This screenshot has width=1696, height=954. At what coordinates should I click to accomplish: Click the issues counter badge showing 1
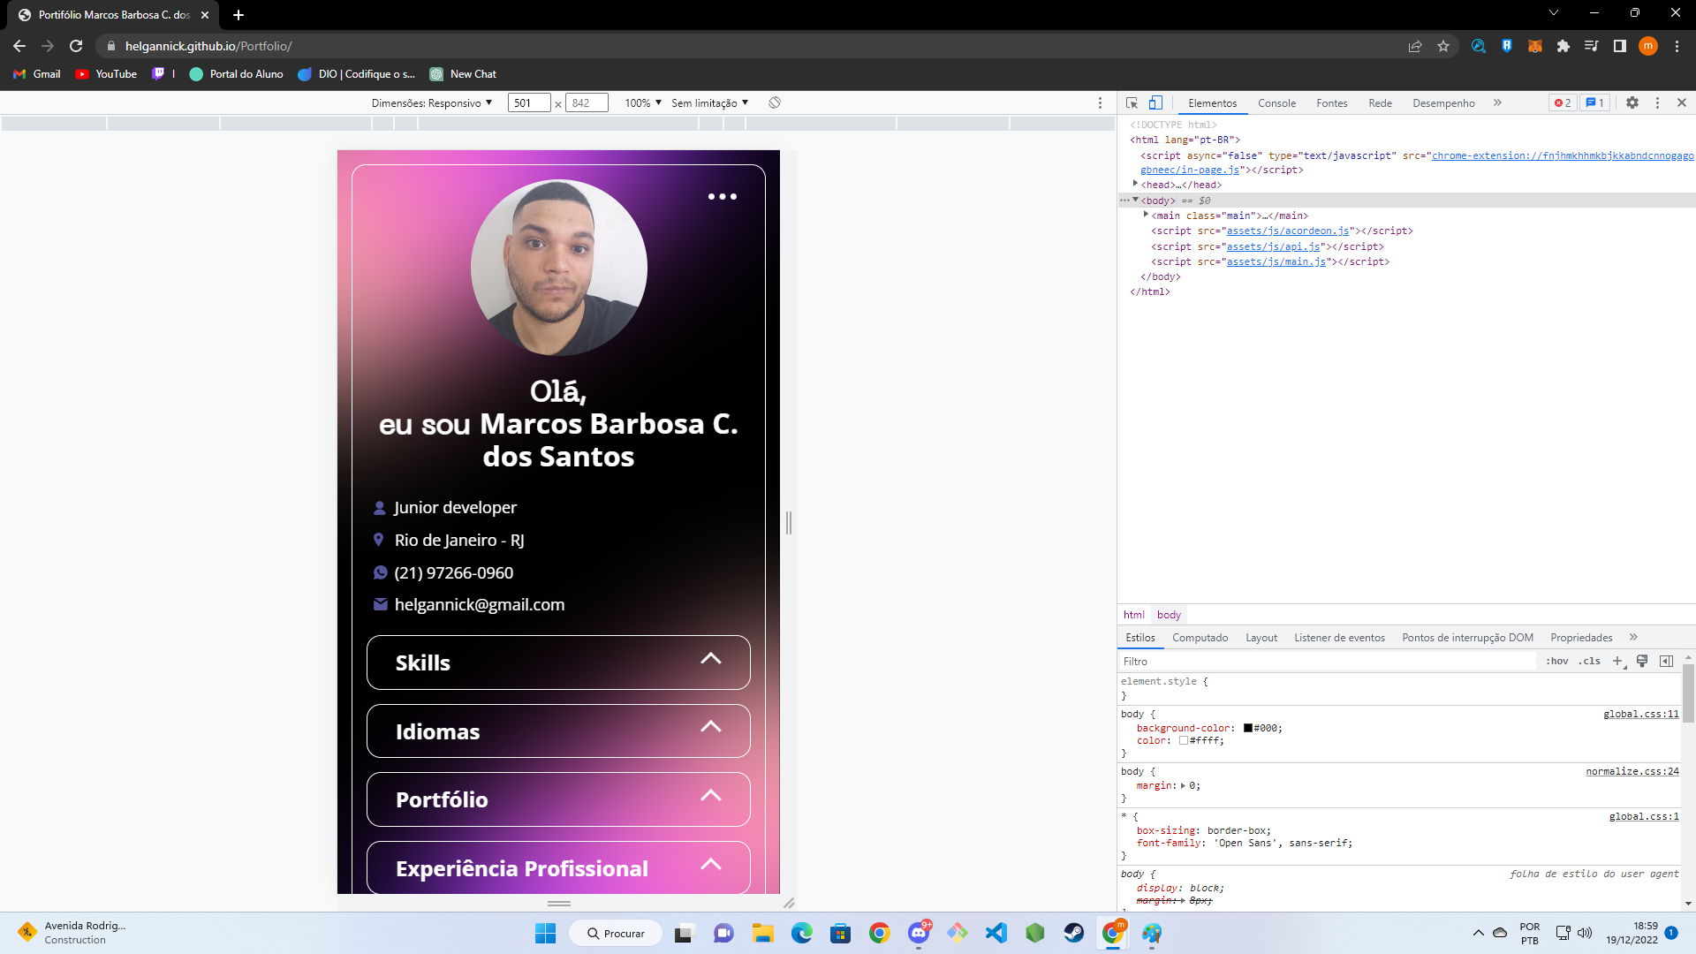[1594, 103]
